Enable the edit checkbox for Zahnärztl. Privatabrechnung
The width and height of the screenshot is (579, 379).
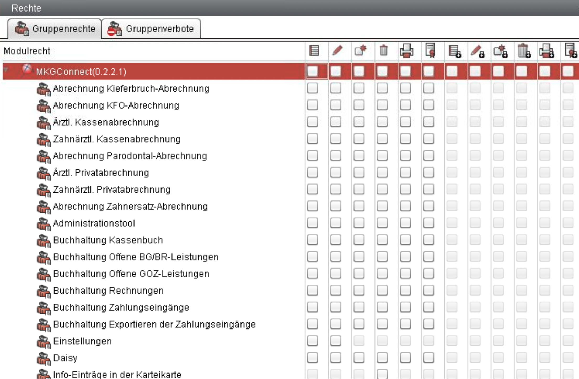336,189
